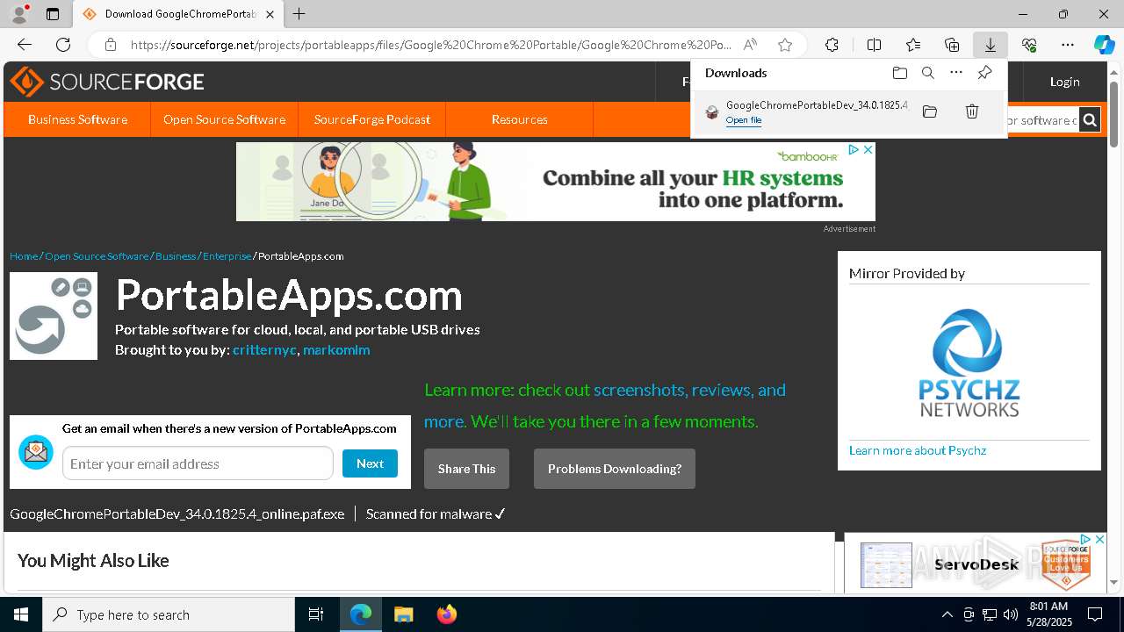The height and width of the screenshot is (632, 1124).
Task: Go to Home breadcrumb
Action: click(x=24, y=256)
